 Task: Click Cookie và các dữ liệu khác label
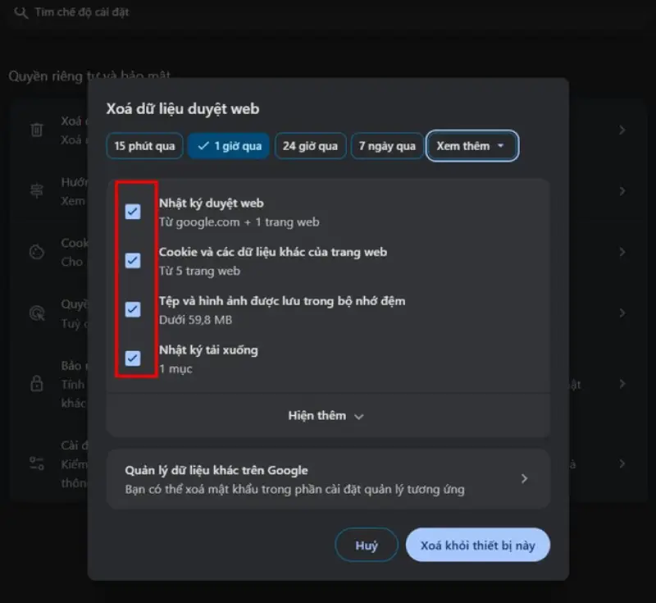(x=273, y=253)
